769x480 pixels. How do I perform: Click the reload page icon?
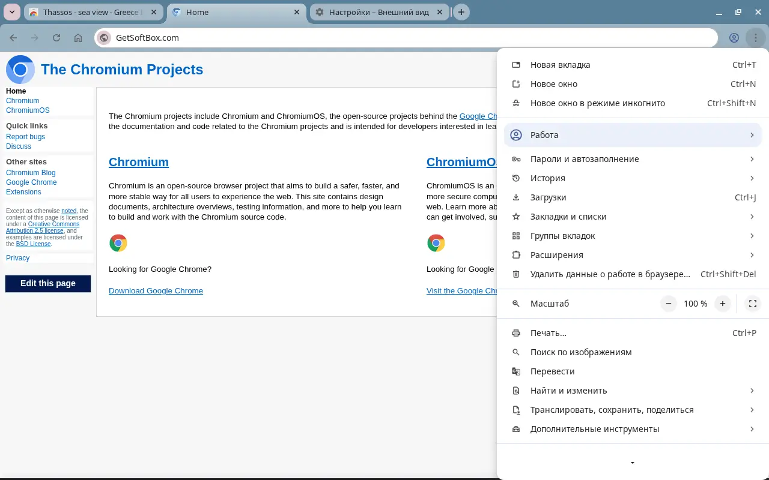(x=56, y=38)
